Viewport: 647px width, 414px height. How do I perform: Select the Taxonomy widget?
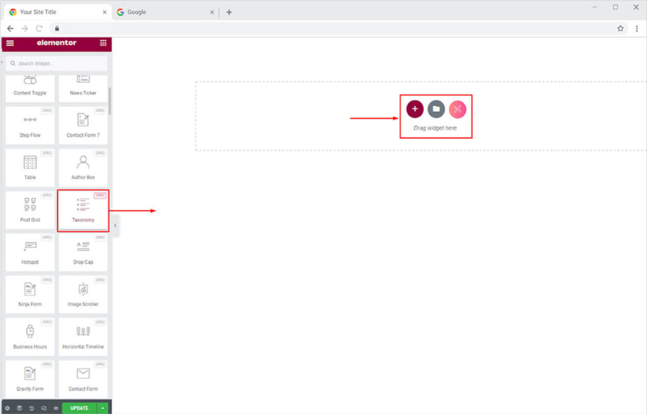point(83,210)
